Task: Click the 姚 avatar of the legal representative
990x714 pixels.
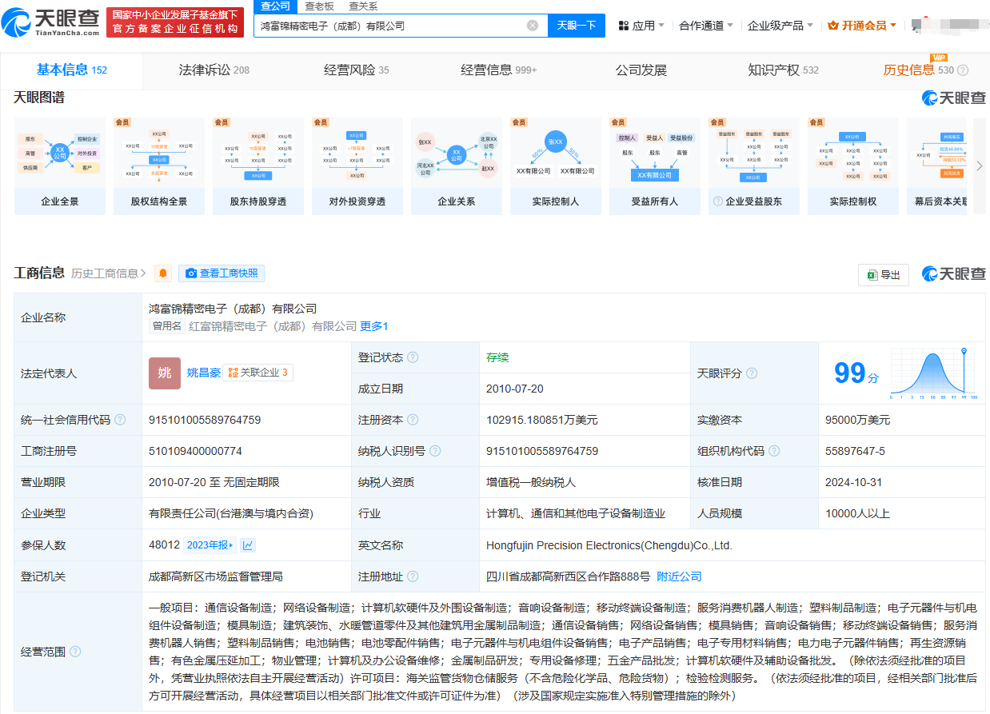Action: [x=165, y=373]
